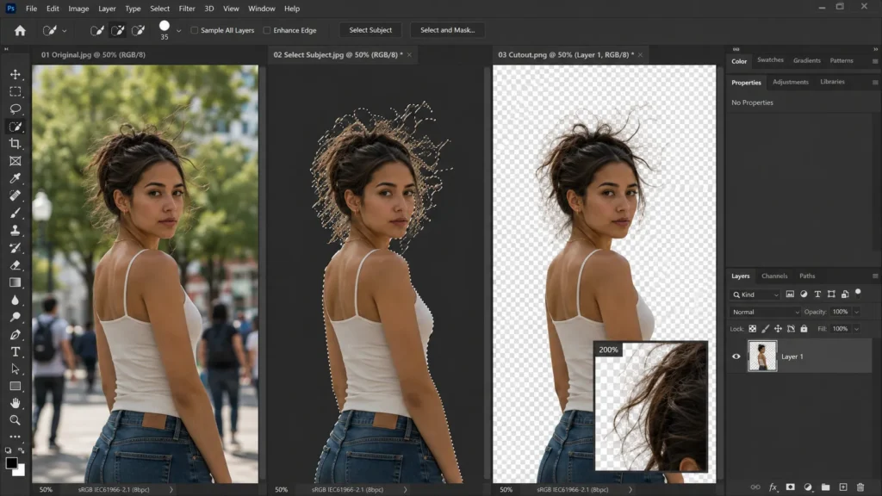882x496 pixels.
Task: Toggle pixel layer filter icon
Action: pyautogui.click(x=790, y=294)
